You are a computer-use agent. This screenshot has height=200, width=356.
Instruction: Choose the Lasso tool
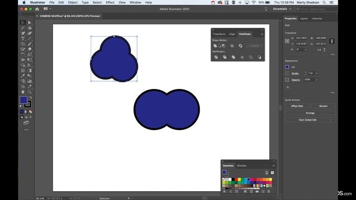(29, 28)
